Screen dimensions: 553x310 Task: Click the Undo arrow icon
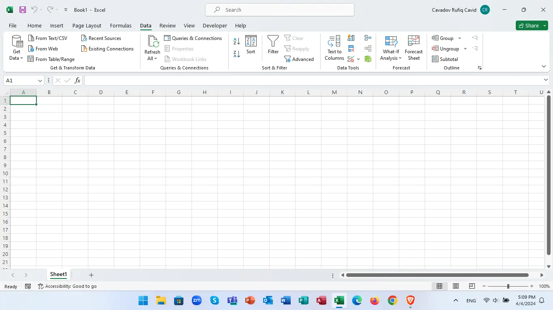34,10
